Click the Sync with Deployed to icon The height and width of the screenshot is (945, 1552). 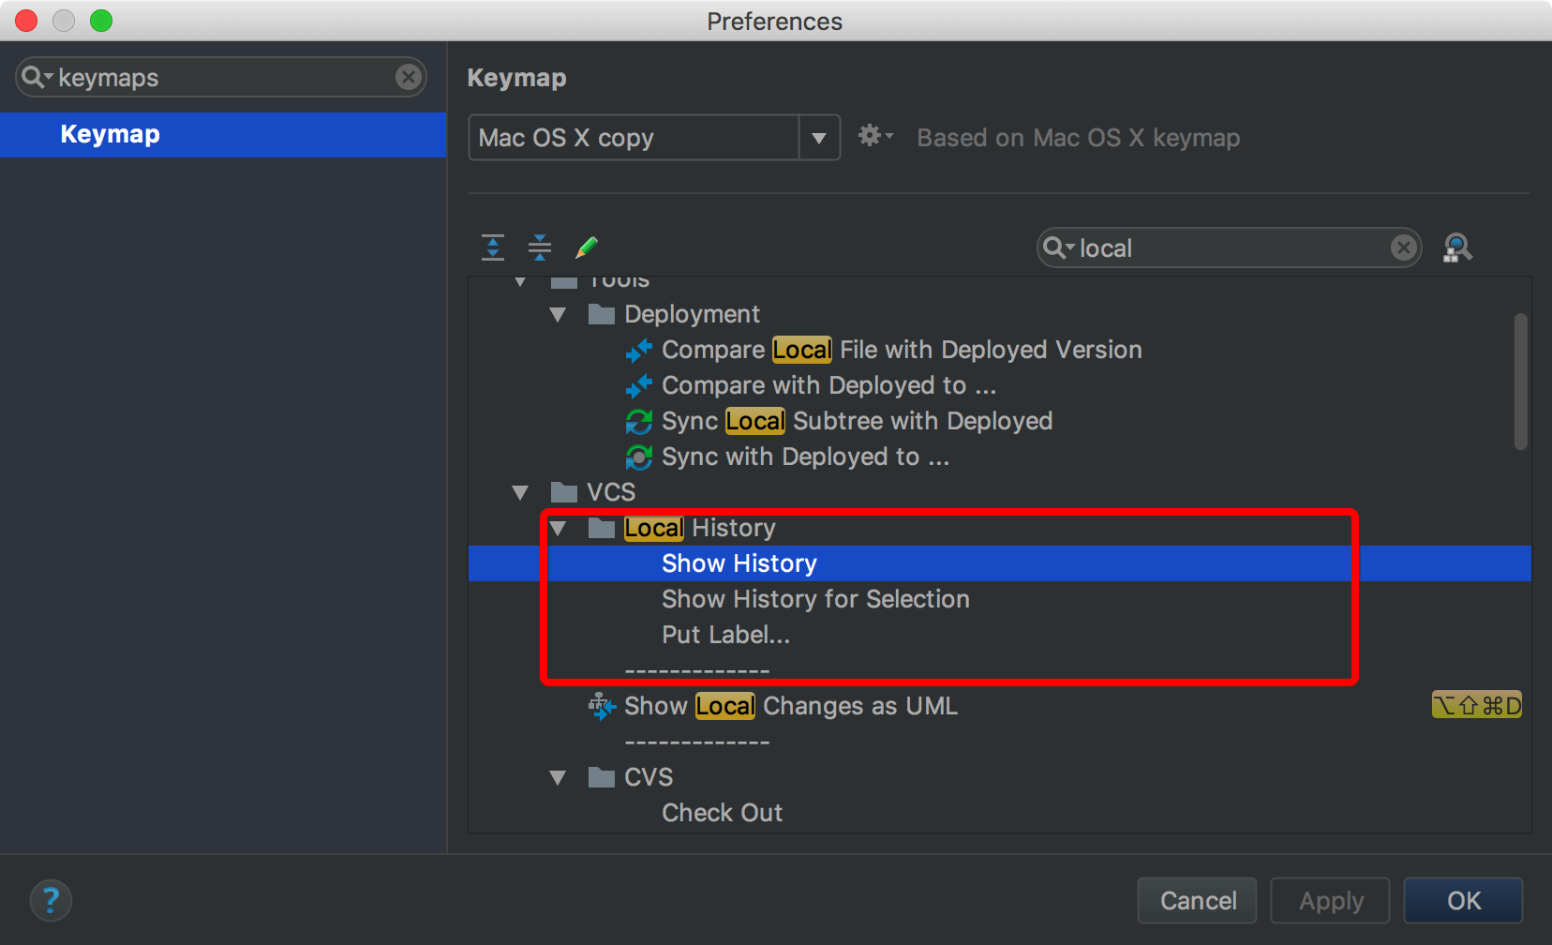coord(639,457)
